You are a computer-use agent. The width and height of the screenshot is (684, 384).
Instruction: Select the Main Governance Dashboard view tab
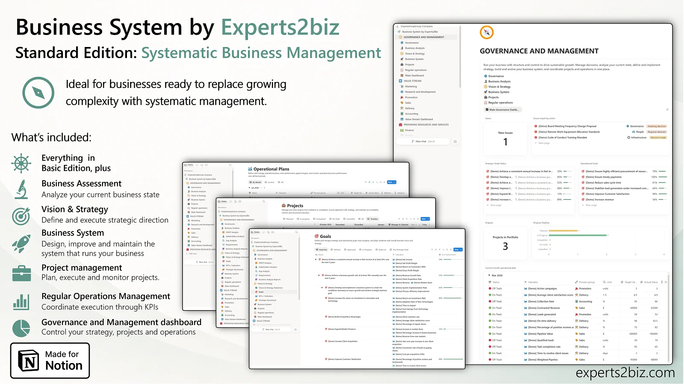[502, 110]
